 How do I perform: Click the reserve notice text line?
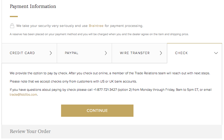click(x=99, y=34)
